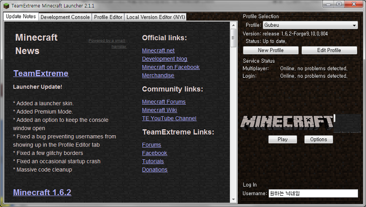Open the Options dialog
The height and width of the screenshot is (207, 366).
319,139
